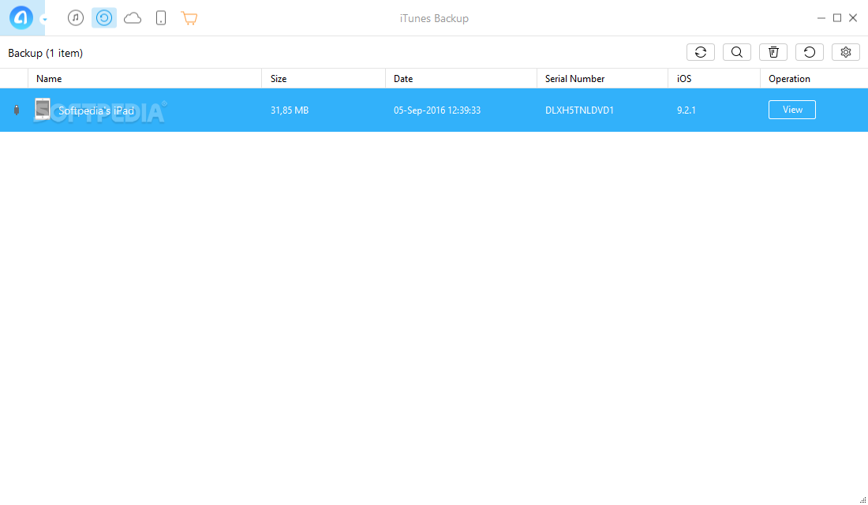
Task: Click the small plug icon in backup row
Action: 17,110
